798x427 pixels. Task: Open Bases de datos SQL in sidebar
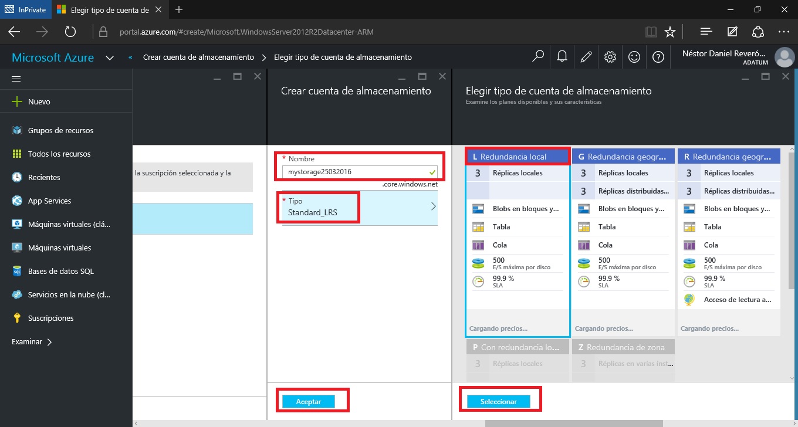(x=60, y=271)
